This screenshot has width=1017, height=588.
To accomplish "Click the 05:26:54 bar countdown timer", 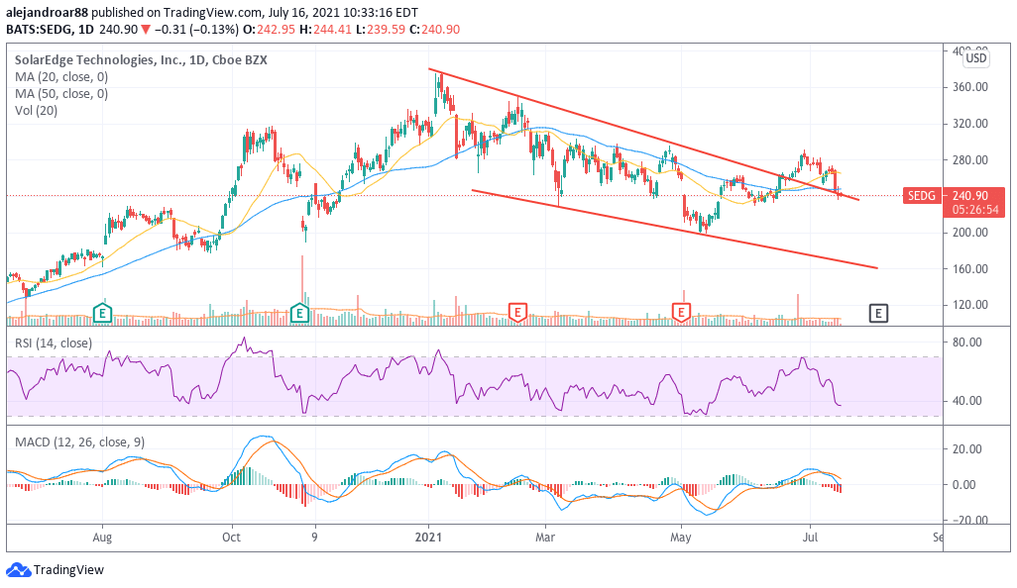I will (975, 210).
